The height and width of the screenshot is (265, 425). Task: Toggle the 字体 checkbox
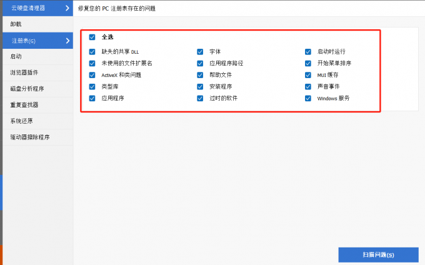(200, 51)
